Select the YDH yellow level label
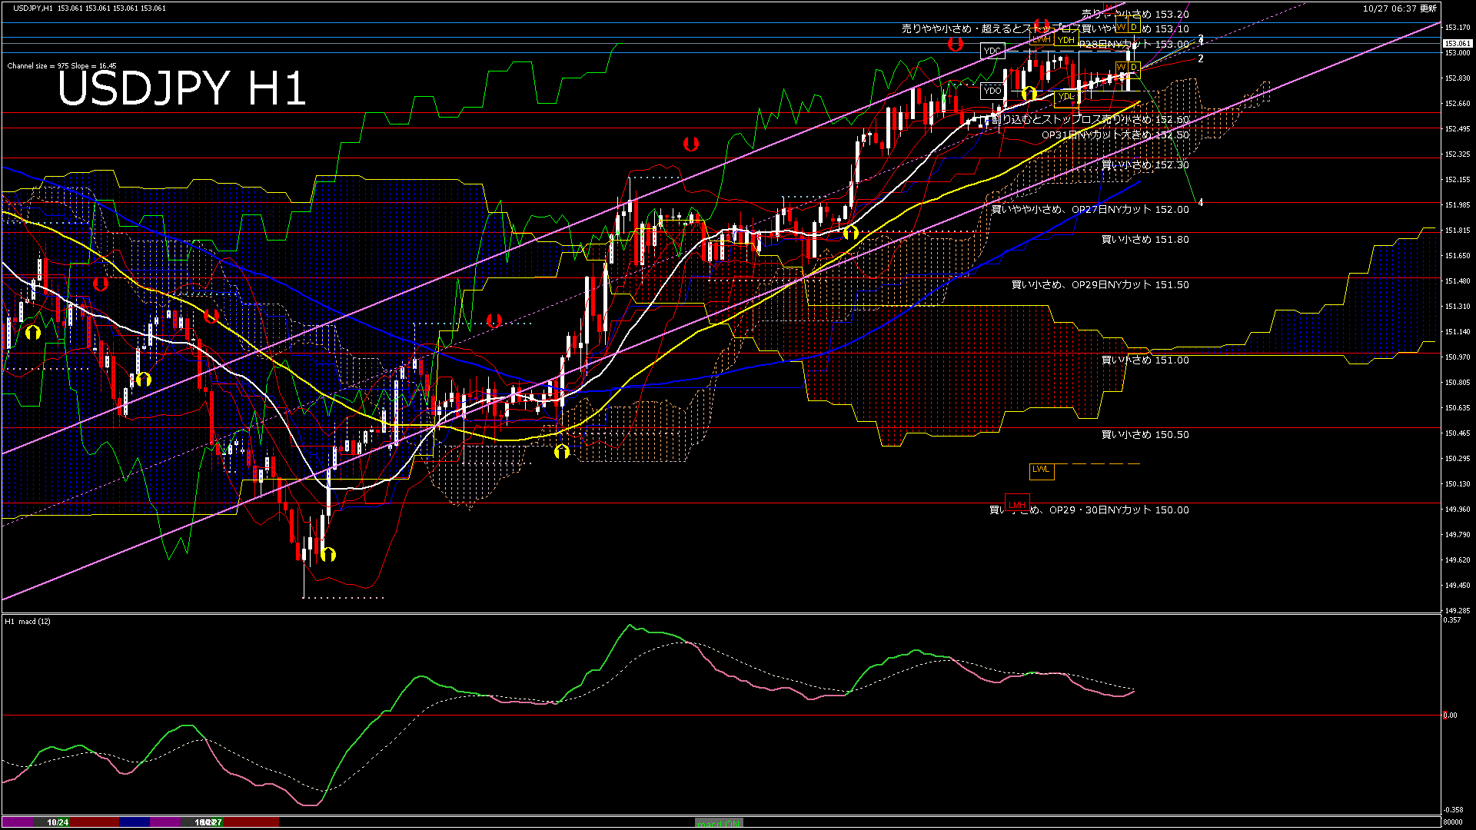1476x830 pixels. tap(1065, 40)
